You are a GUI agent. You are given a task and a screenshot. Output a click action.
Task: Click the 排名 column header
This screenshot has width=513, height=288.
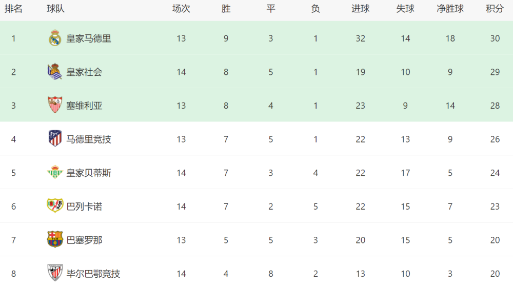click(x=13, y=9)
